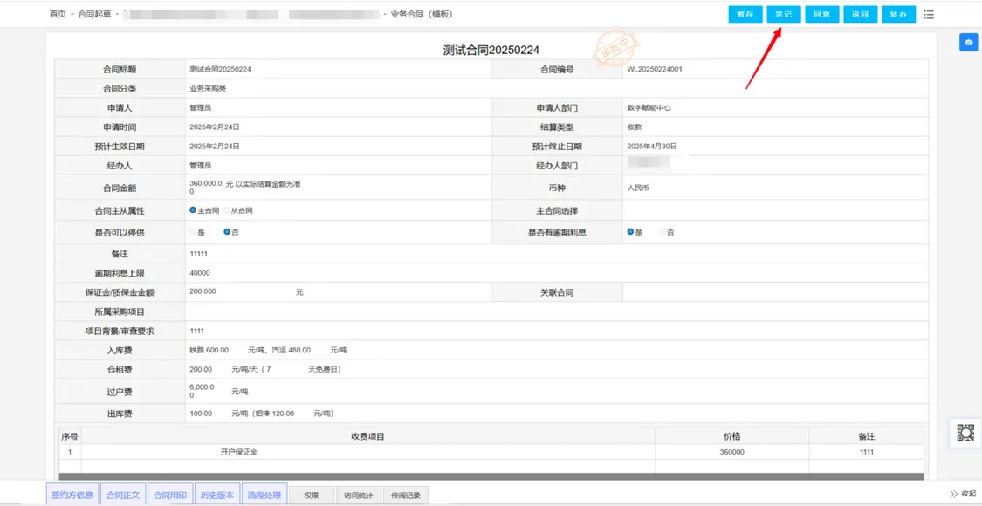This screenshot has width=982, height=506.
Task: Choose 是 for 是否可以停供
Action: point(193,232)
